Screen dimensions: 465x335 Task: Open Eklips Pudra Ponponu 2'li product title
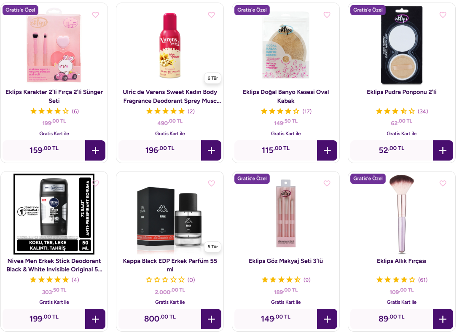[x=401, y=92]
